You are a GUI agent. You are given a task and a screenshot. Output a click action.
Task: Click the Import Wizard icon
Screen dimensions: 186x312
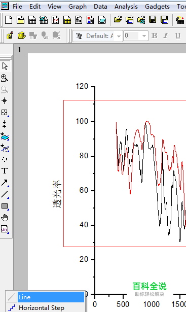[180, 20]
